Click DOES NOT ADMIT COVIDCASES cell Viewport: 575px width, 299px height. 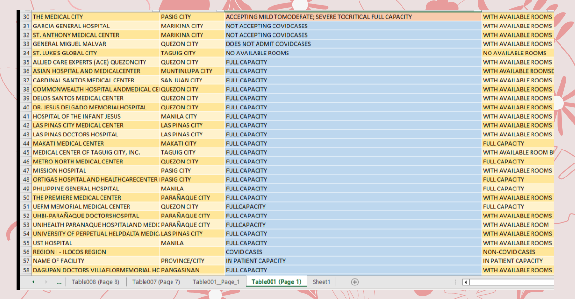pos(353,44)
